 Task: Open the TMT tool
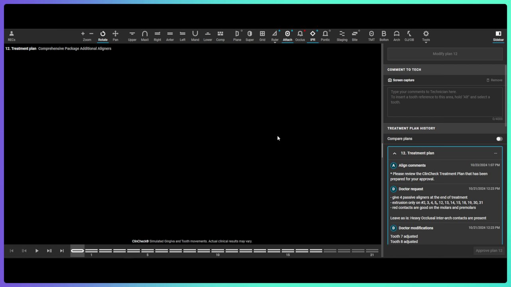pos(371,36)
